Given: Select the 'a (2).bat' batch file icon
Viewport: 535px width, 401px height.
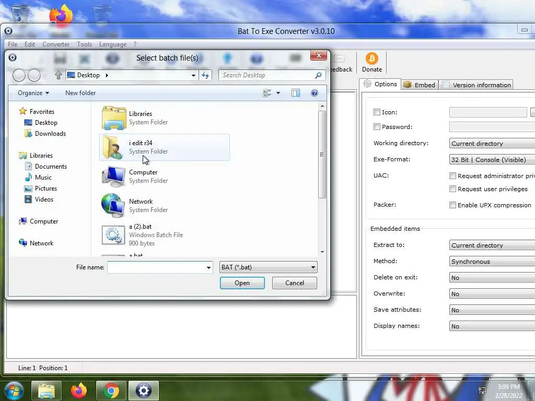Looking at the screenshot, I should click(x=113, y=234).
